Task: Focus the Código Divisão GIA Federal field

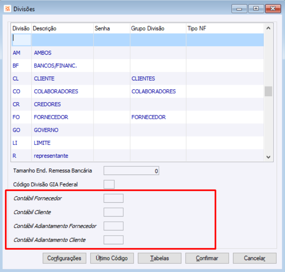Action: 109,185
